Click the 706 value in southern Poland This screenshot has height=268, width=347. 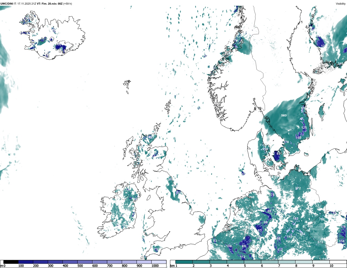click(322, 219)
